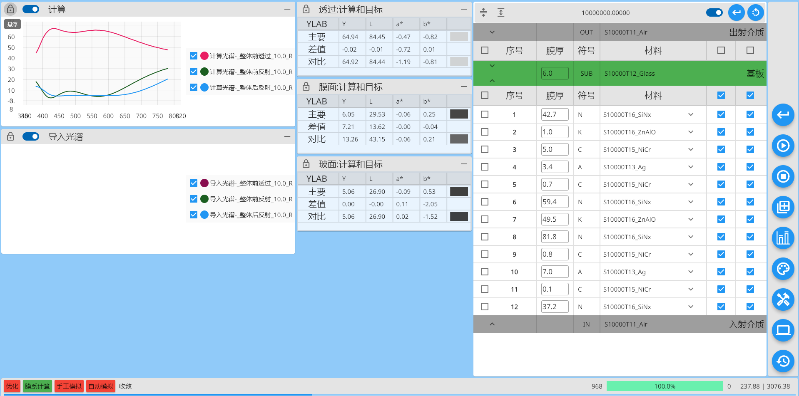Open the material dropdown for layer 7 S10000T16_ZnAlO
This screenshot has height=396, width=799.
[x=690, y=219]
